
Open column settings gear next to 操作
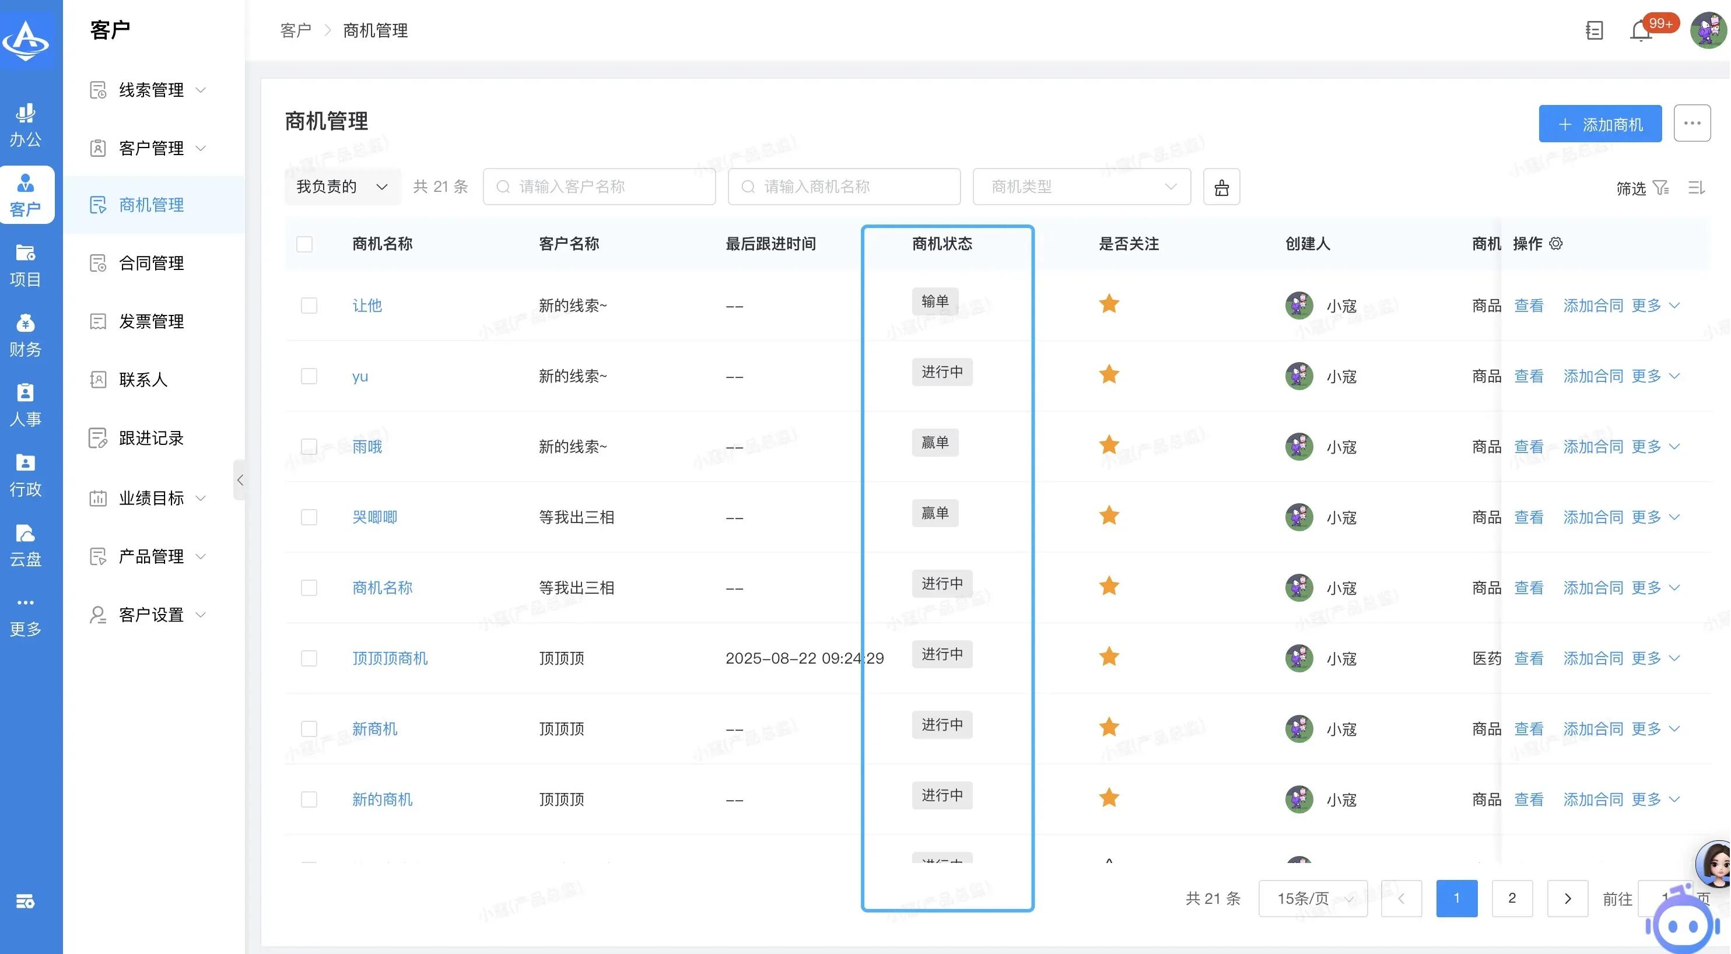pos(1555,244)
